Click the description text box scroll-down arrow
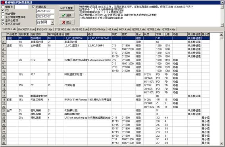This screenshot has height=147, width=225. (x=222, y=25)
